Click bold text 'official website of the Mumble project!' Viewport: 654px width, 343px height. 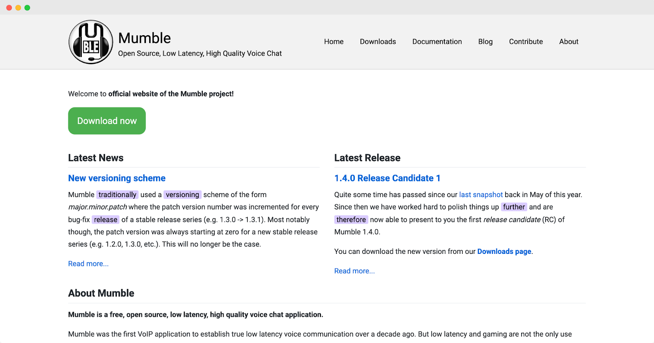(171, 94)
